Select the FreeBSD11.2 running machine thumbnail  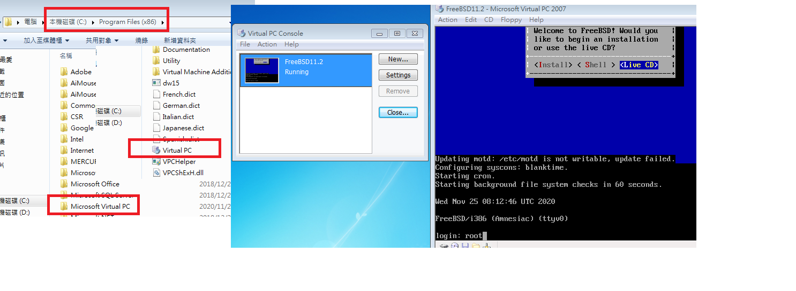point(262,70)
